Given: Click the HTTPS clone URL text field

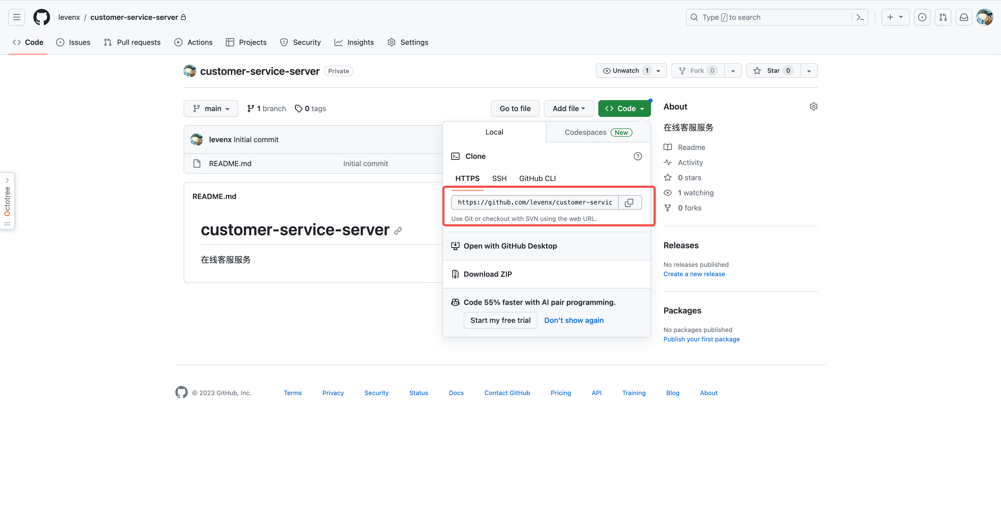Looking at the screenshot, I should pyautogui.click(x=535, y=202).
